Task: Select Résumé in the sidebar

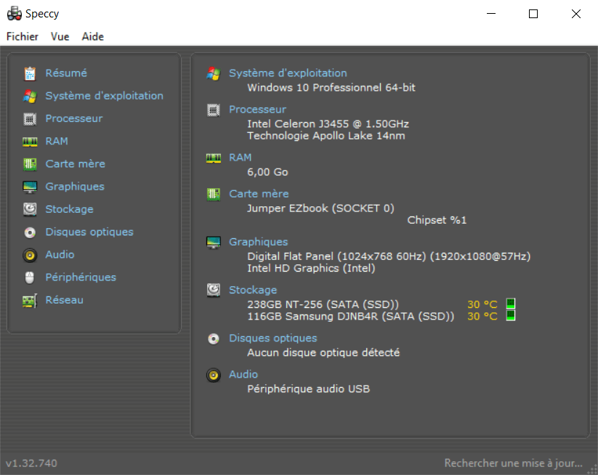Action: [x=66, y=73]
